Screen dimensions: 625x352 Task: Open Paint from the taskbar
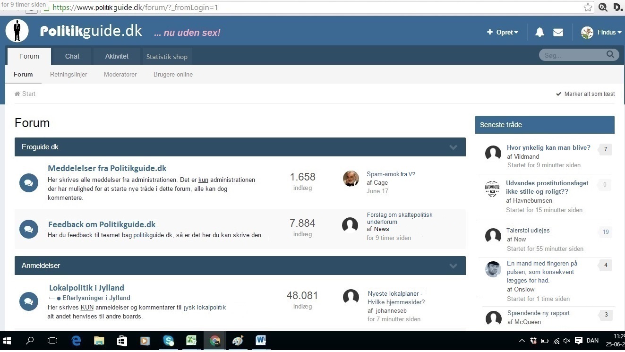point(238,340)
